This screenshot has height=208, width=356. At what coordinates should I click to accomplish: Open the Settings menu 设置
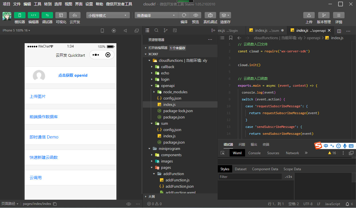pos(89,4)
